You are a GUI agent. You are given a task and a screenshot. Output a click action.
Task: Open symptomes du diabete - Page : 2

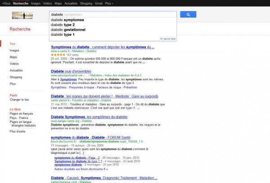tap(77, 158)
